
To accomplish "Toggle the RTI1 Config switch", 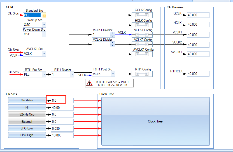I will [x=142, y=74].
